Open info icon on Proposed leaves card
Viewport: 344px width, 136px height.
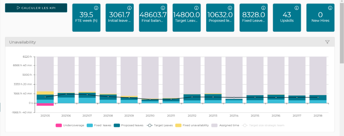pos(230,8)
